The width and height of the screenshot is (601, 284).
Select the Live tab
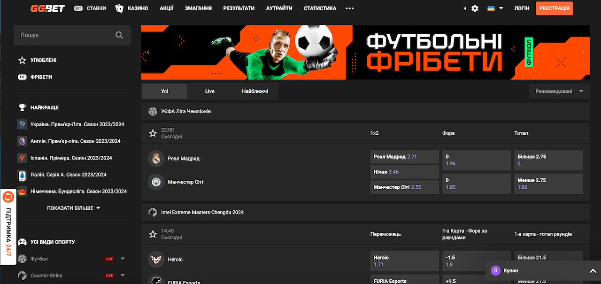click(210, 92)
